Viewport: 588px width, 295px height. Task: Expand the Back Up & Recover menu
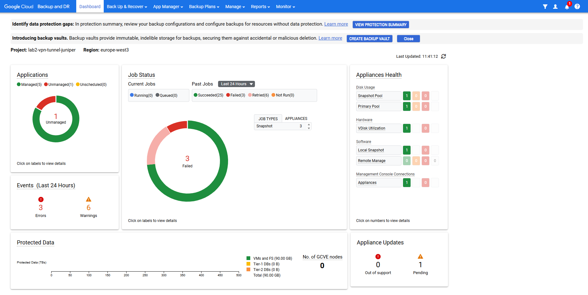click(127, 7)
